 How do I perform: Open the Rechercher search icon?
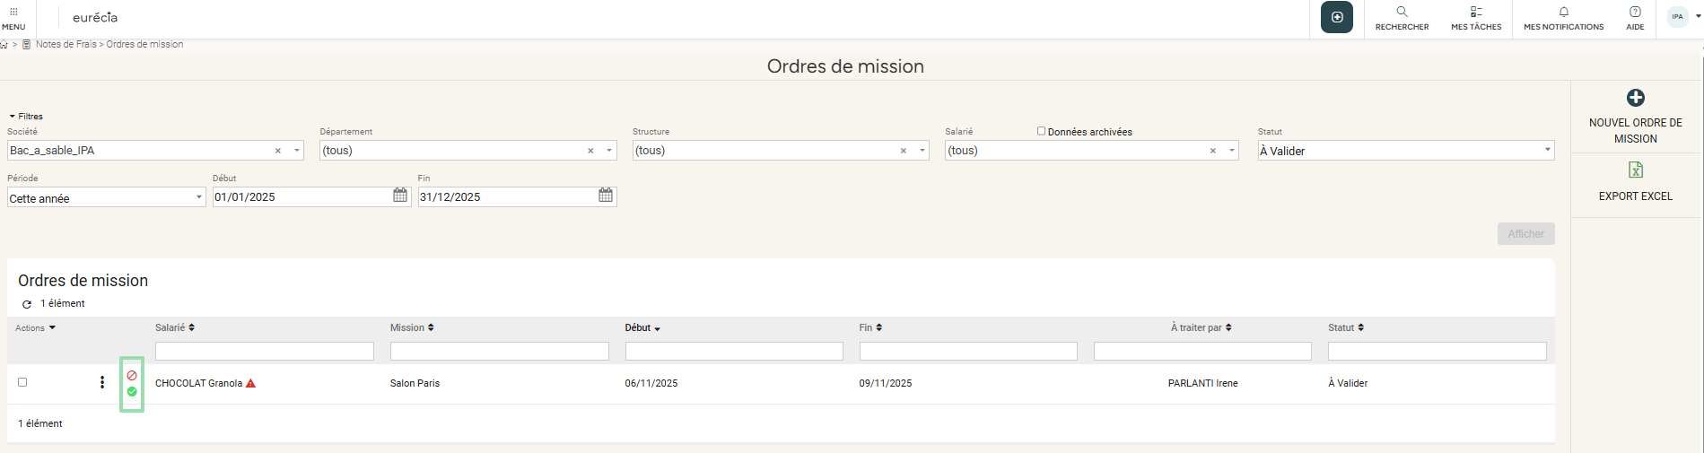coord(1402,13)
